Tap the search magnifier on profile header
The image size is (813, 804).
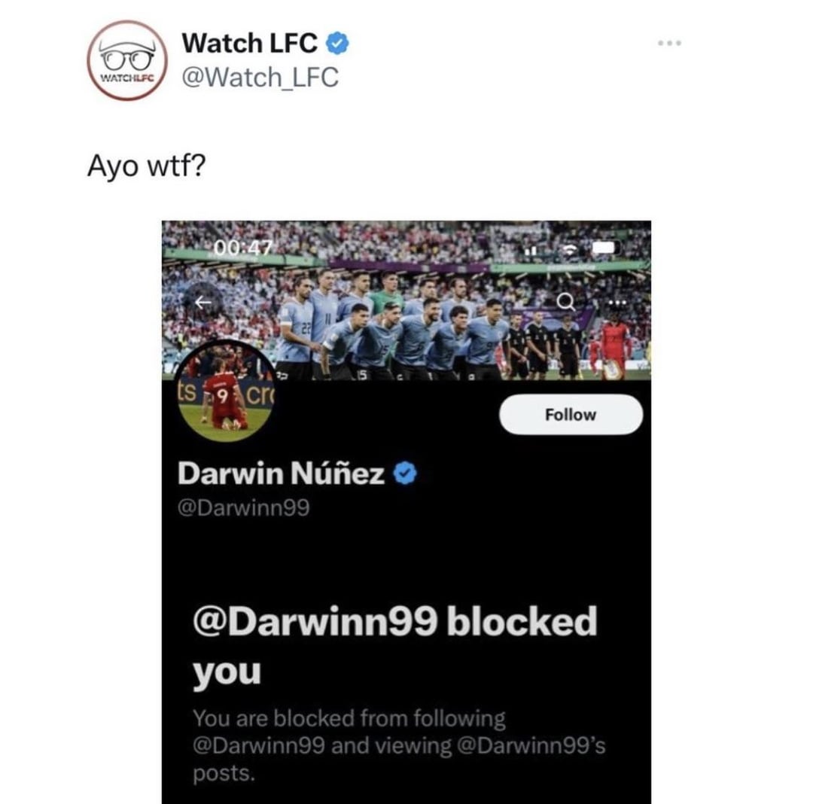point(565,300)
